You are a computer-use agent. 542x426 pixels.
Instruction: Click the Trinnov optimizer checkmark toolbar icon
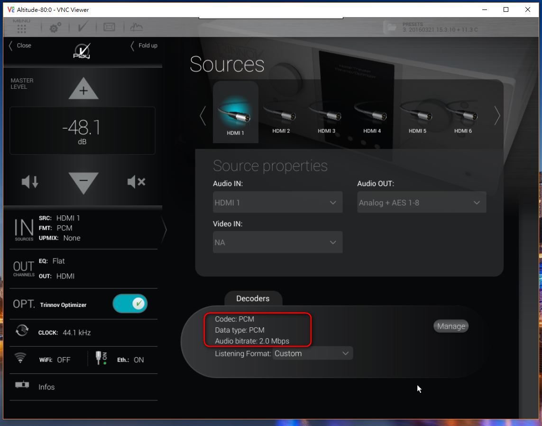(x=83, y=28)
